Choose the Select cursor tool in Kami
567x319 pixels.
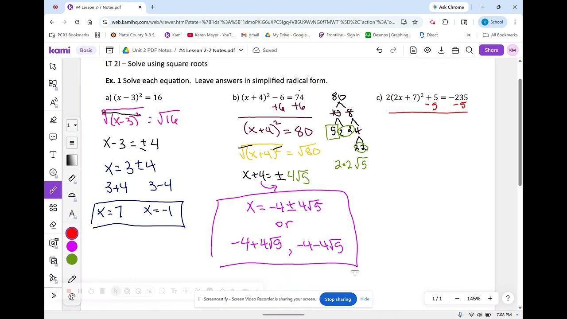point(53,67)
